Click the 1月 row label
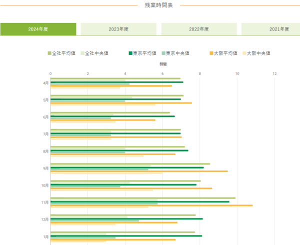The height and width of the screenshot is (245, 300). click(x=46, y=237)
